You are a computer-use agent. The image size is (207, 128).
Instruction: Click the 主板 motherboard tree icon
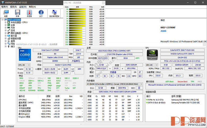tap(9, 25)
